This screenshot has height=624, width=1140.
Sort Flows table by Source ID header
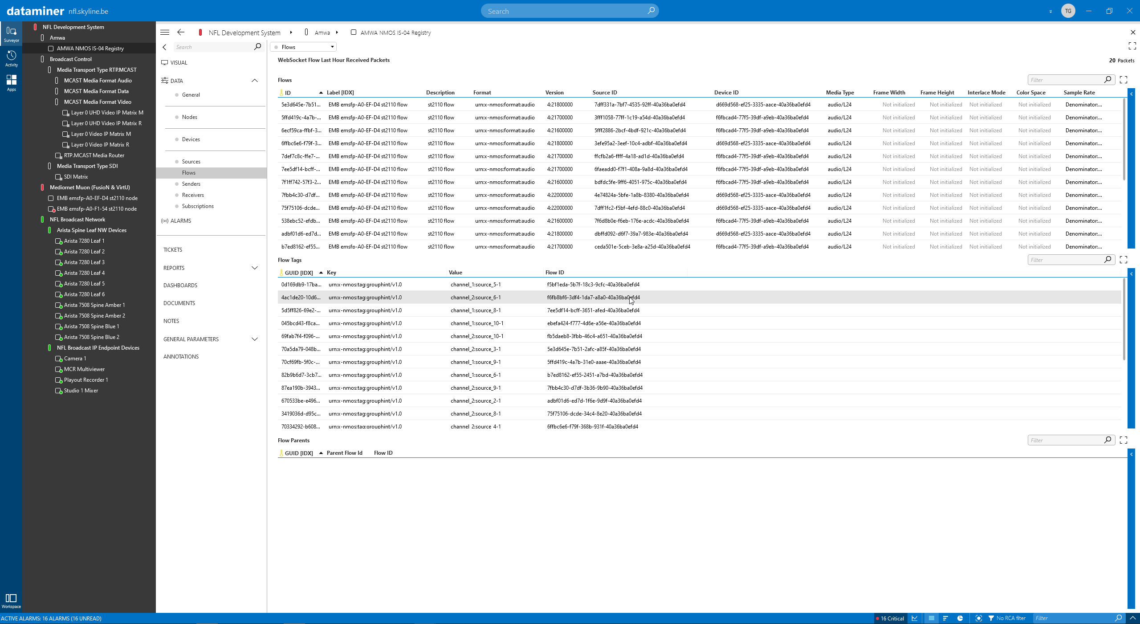(x=604, y=93)
